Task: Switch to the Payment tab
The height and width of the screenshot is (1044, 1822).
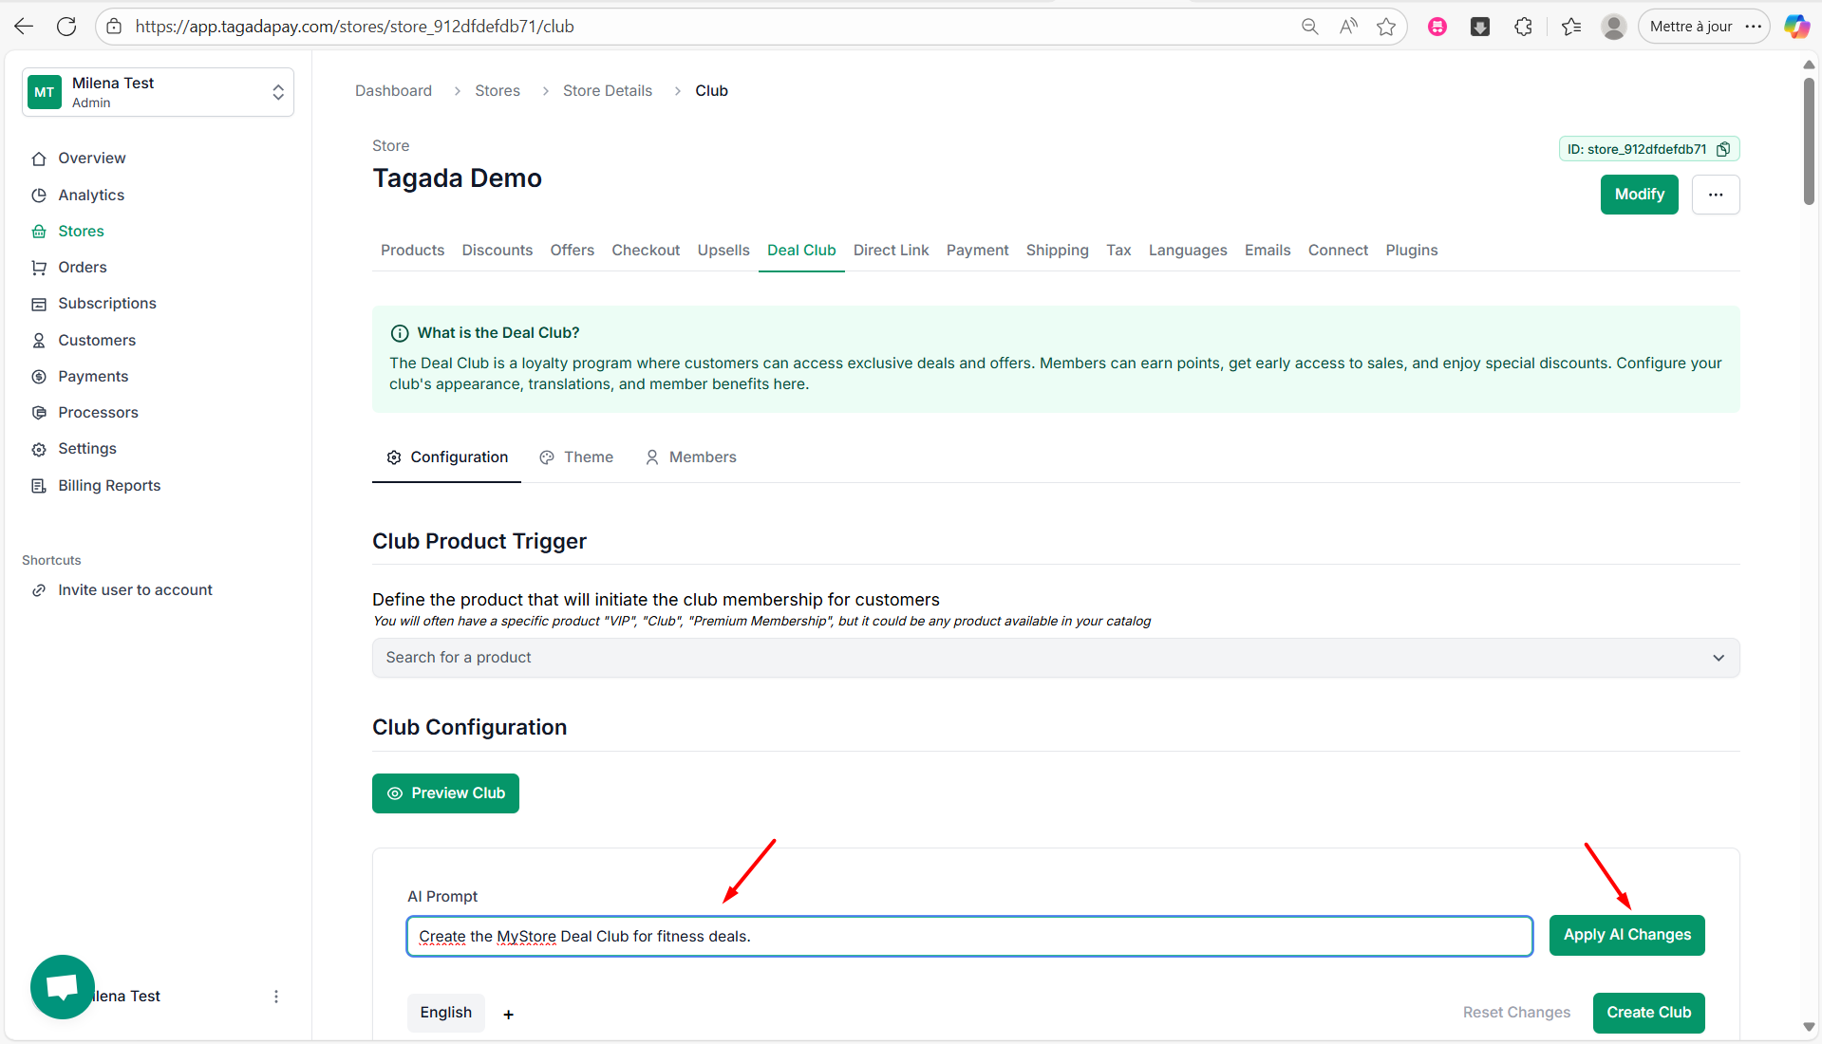Action: 977,251
